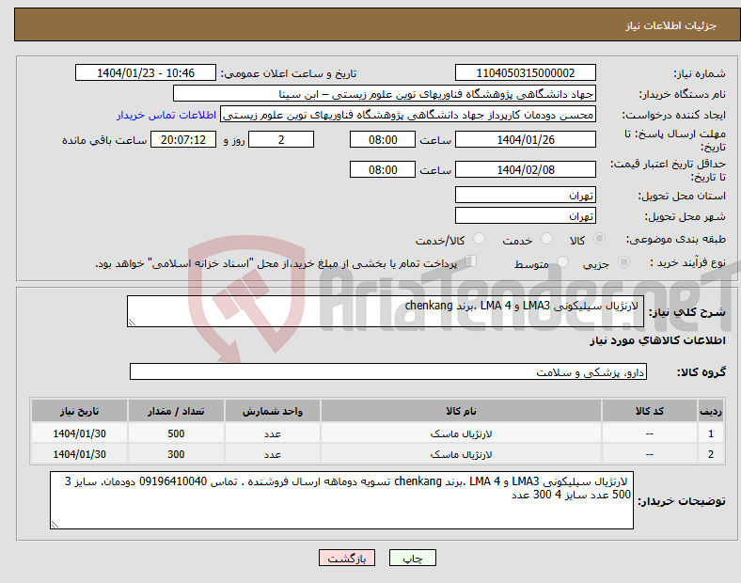Click the شرح کلی نیاز text area

[386, 311]
